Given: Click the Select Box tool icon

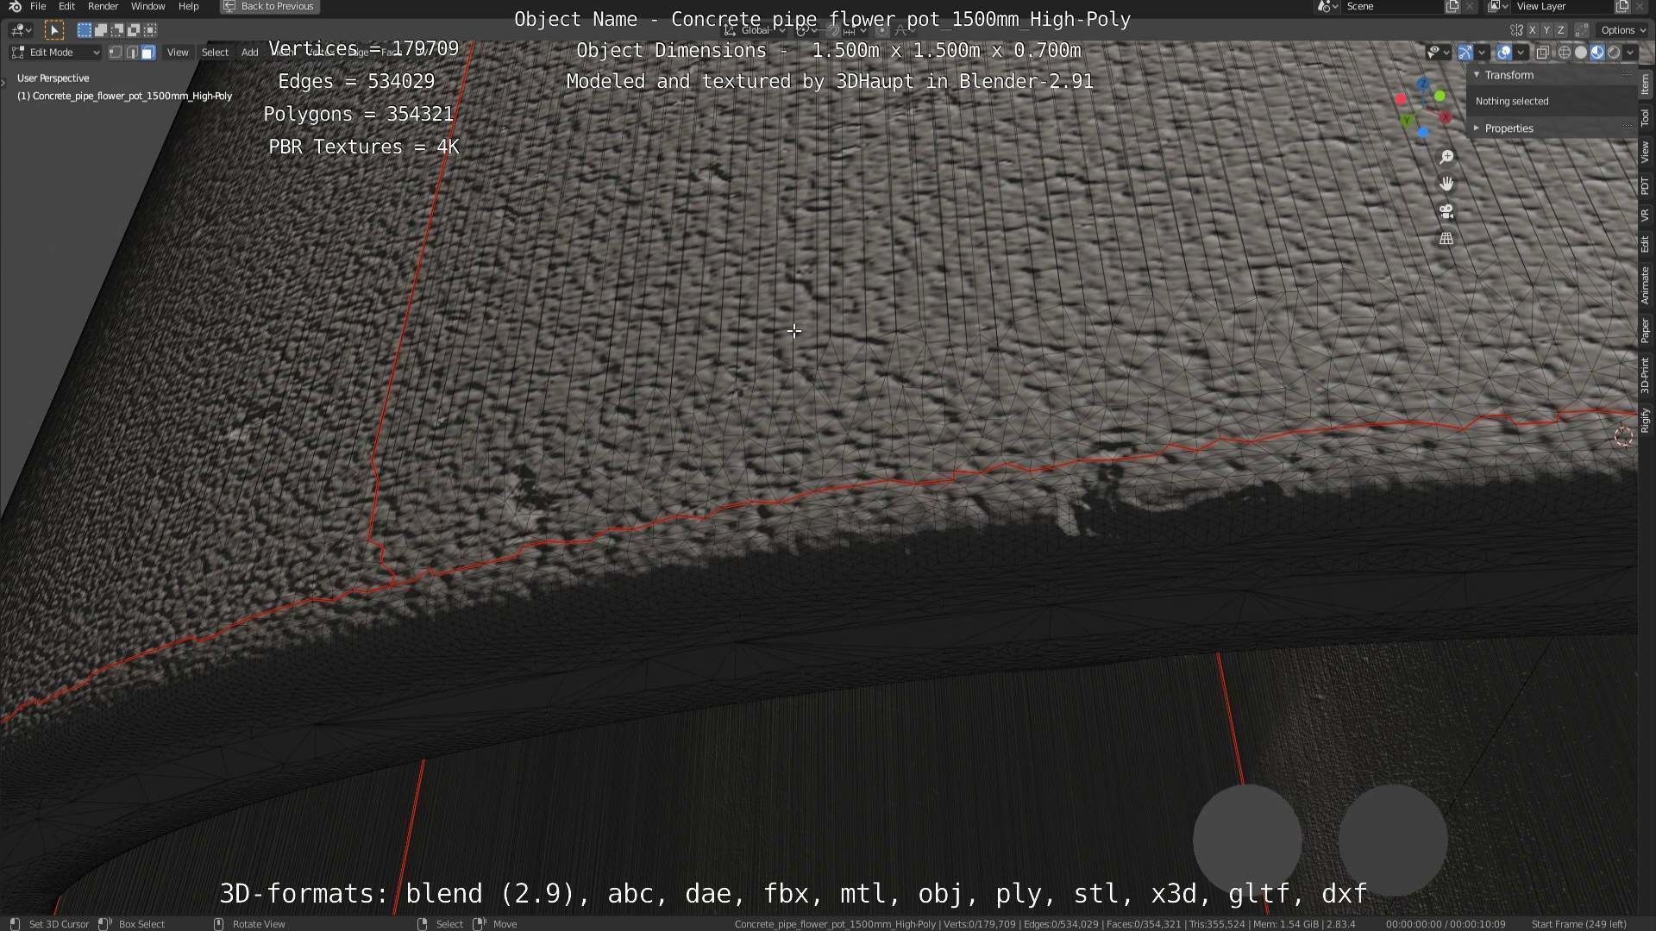Looking at the screenshot, I should click(53, 30).
